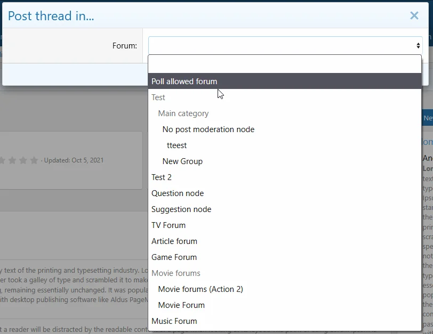Image resolution: width=433 pixels, height=334 pixels.
Task: Select Poll allowed forum option
Action: tap(184, 82)
